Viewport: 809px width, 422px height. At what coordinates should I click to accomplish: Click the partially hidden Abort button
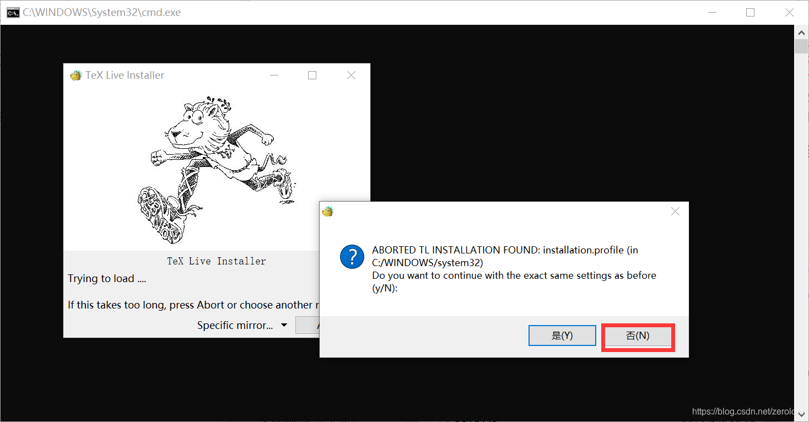[x=308, y=325]
